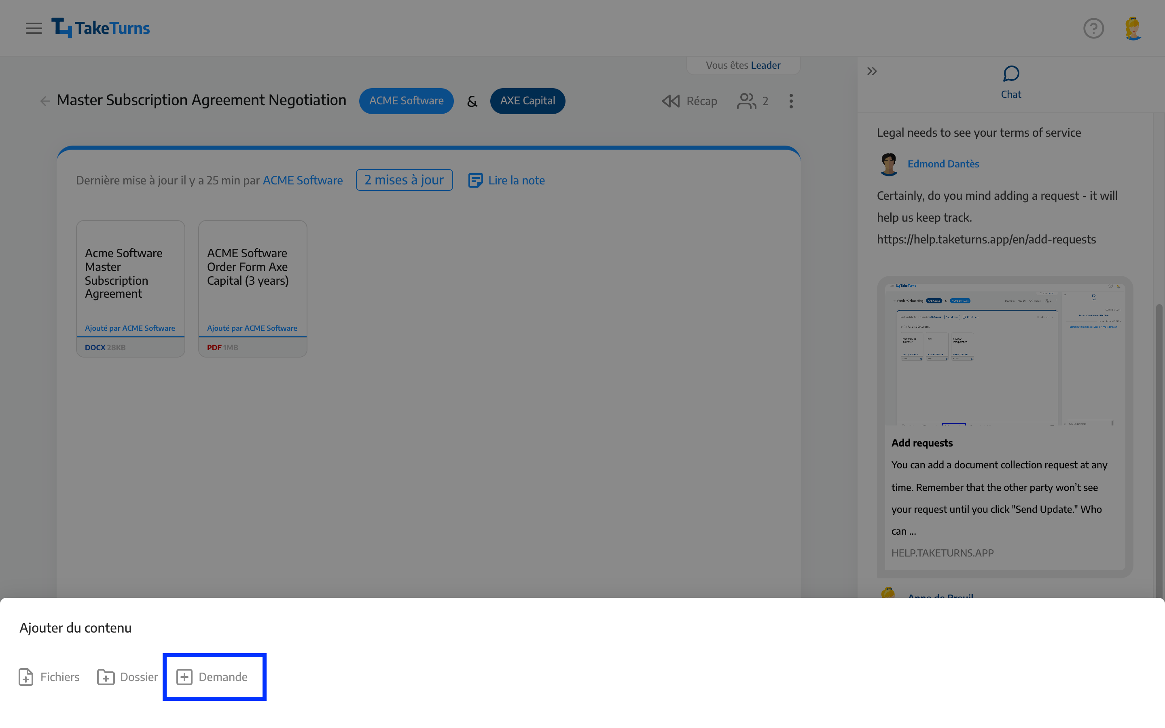This screenshot has width=1165, height=728.
Task: Click the ACME Software party badge
Action: click(406, 101)
